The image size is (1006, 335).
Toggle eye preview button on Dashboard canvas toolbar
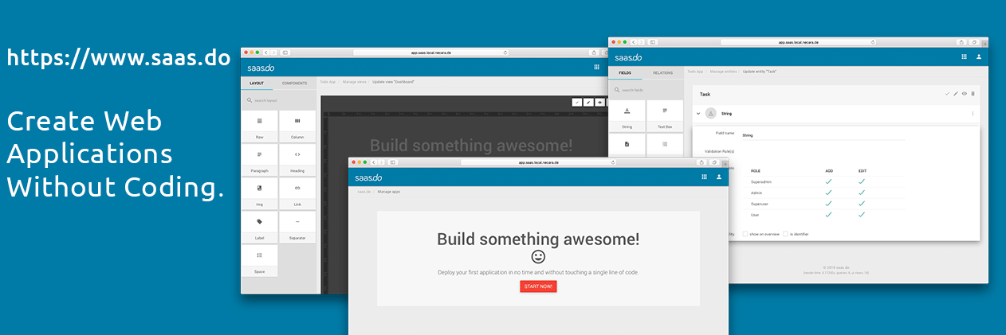click(599, 103)
